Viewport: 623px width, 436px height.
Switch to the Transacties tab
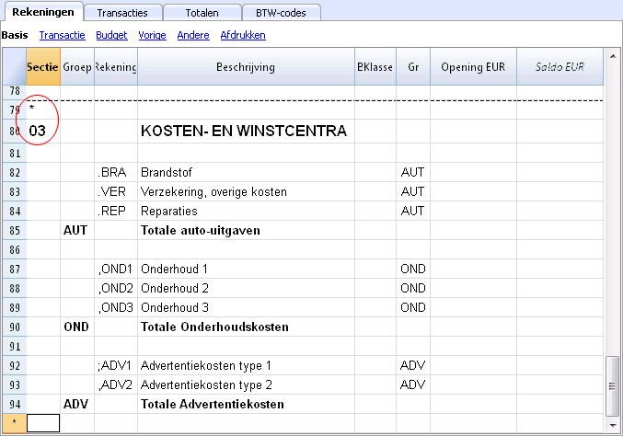pyautogui.click(x=123, y=13)
